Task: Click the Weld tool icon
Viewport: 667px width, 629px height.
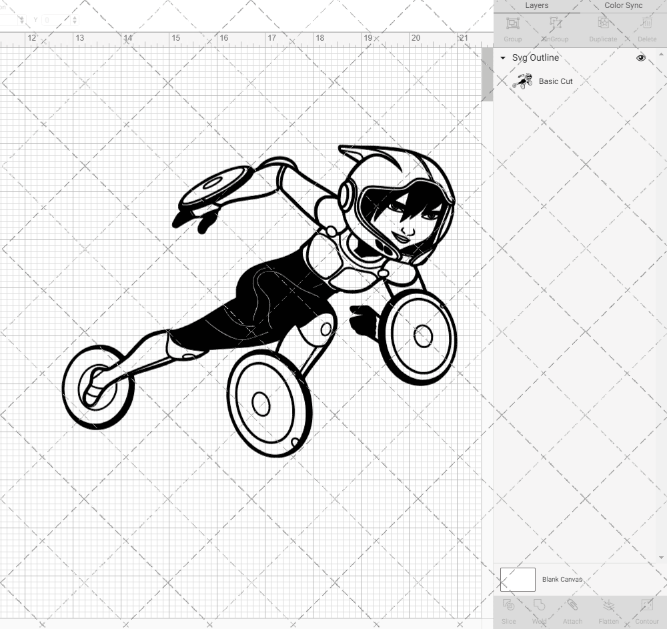Action: pyautogui.click(x=539, y=605)
